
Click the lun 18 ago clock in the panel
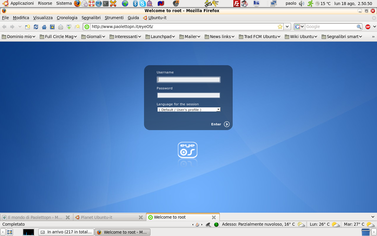pyautogui.click(x=353, y=4)
